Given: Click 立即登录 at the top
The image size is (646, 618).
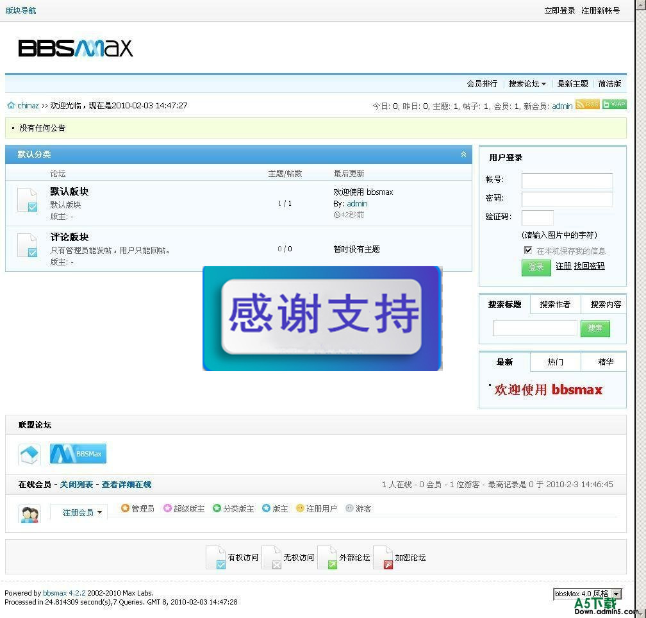Looking at the screenshot, I should (x=559, y=11).
